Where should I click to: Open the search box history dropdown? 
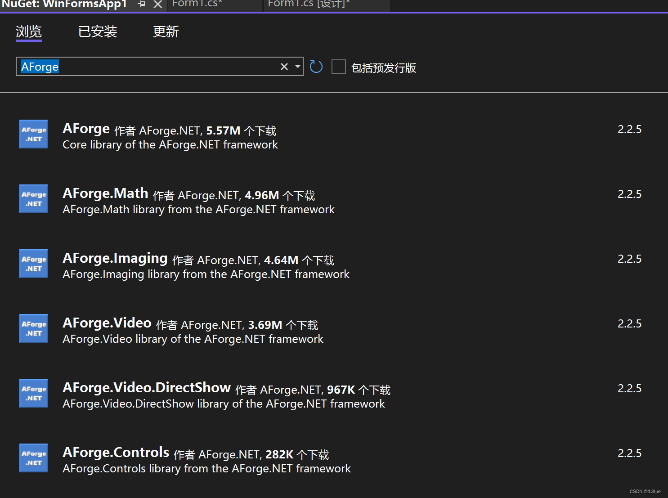(297, 67)
